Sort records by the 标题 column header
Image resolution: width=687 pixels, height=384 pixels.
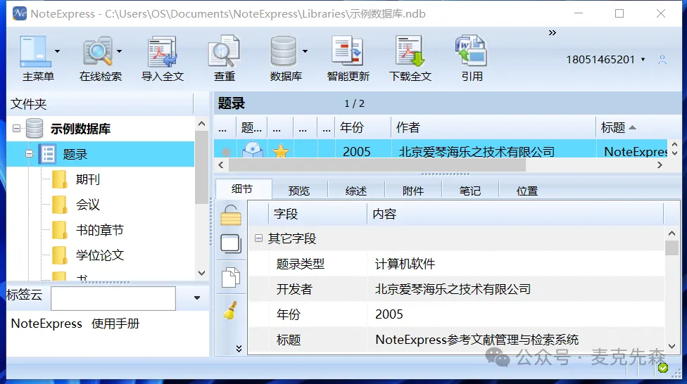(x=631, y=127)
